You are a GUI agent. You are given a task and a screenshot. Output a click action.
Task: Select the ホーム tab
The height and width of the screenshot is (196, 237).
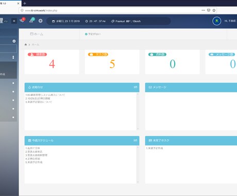point(37,34)
